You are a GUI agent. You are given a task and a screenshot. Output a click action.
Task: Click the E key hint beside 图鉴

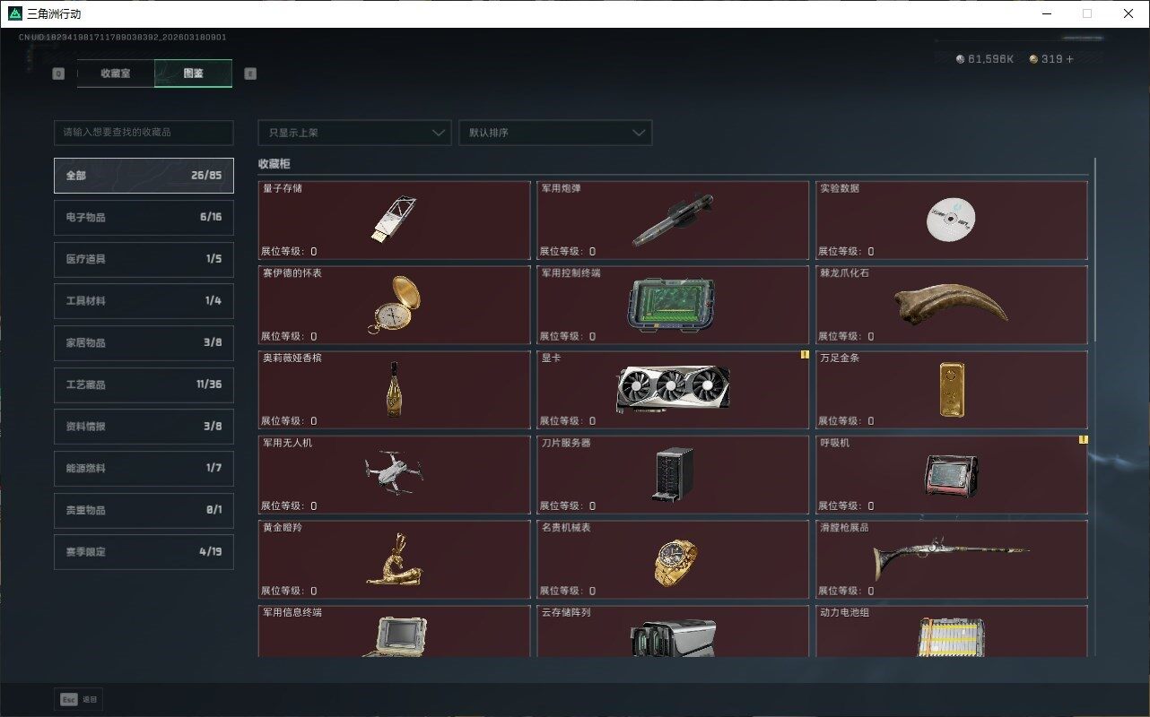[250, 74]
